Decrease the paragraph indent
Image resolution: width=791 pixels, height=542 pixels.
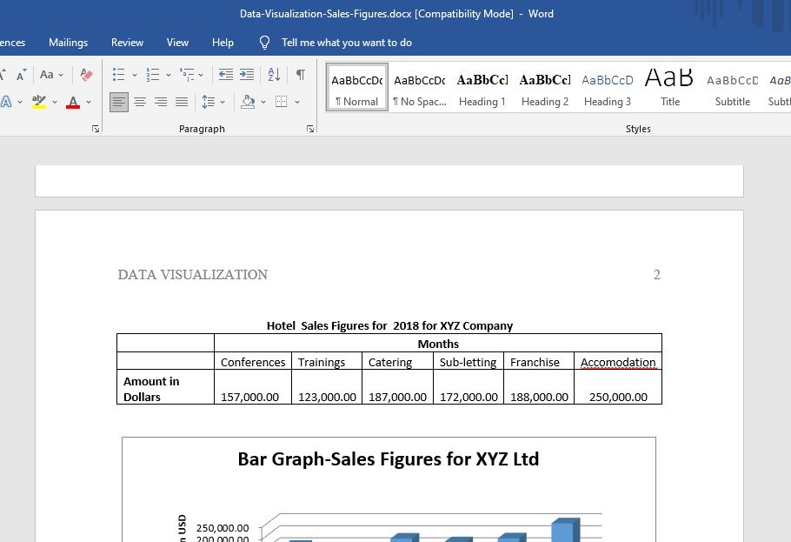[x=225, y=75]
